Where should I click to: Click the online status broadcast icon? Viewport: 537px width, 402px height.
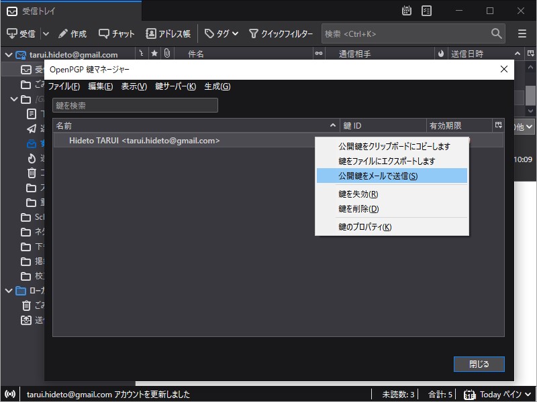(x=10, y=394)
